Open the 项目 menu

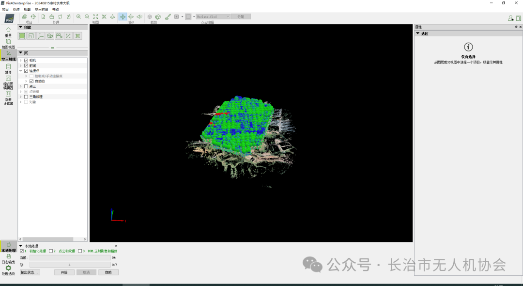pos(5,9)
